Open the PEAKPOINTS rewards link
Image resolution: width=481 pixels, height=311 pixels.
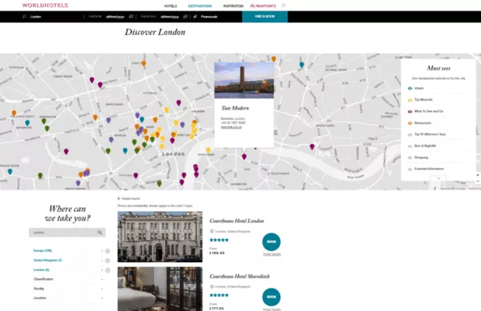[263, 6]
